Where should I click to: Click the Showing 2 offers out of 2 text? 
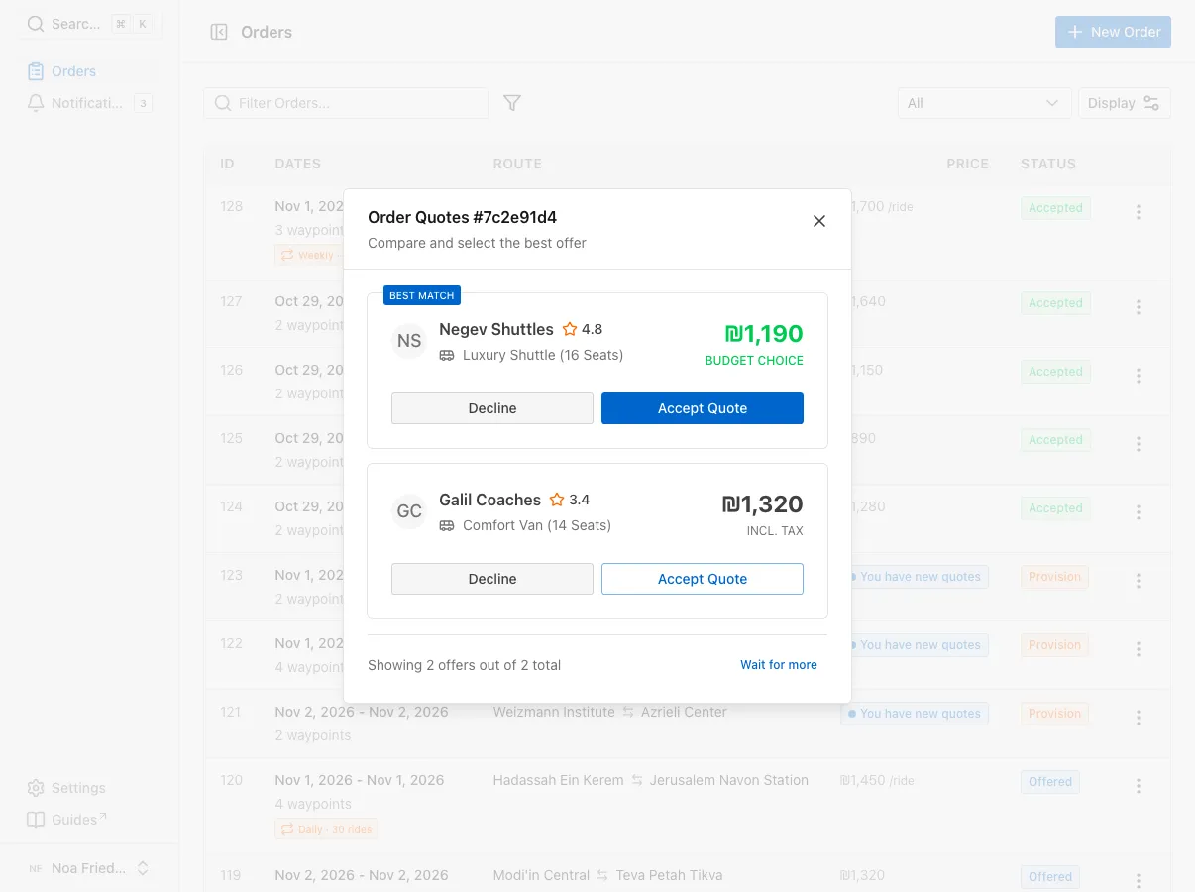[464, 665]
